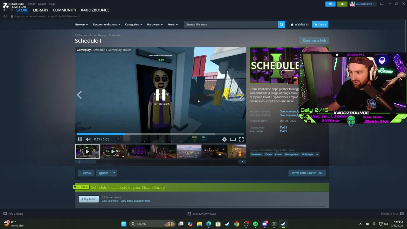Open the Help menu

[52, 4]
